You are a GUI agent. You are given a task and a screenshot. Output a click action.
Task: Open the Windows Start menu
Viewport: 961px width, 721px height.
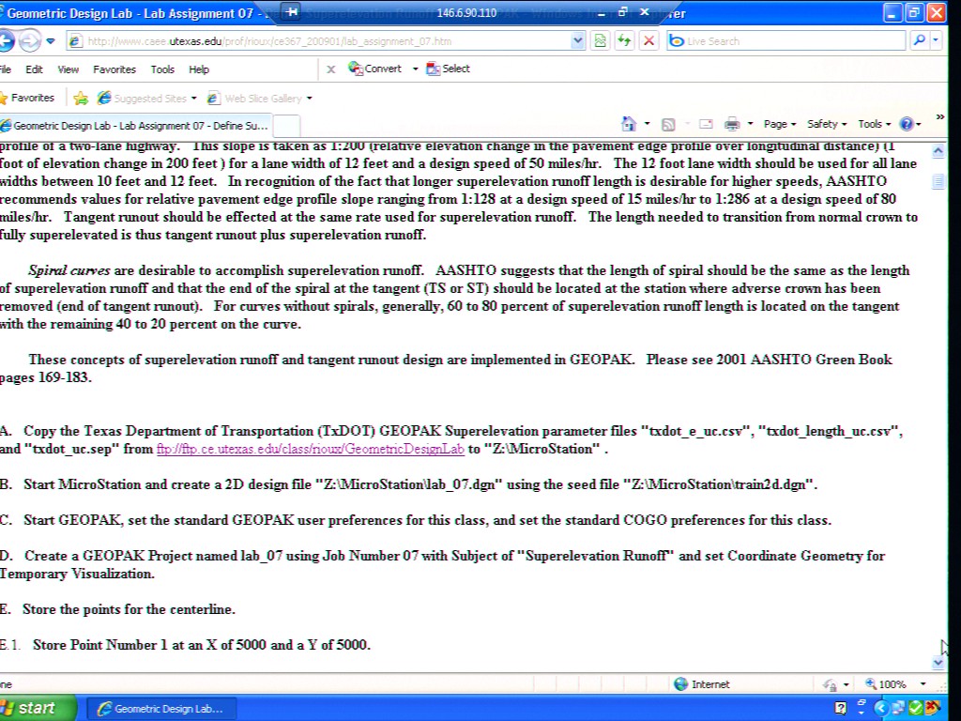36,709
